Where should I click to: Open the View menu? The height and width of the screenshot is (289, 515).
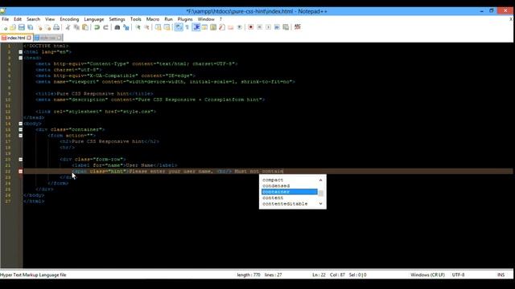(x=50, y=19)
